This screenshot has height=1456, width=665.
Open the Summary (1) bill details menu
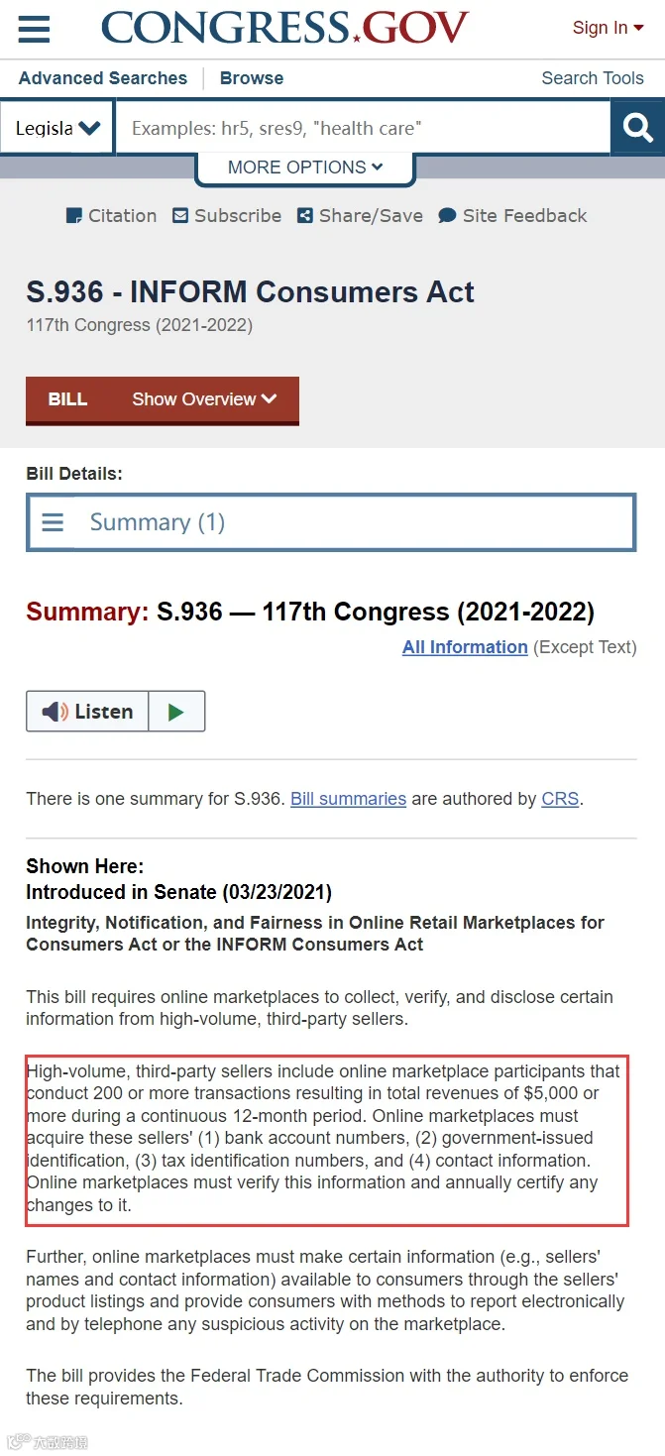tap(331, 522)
